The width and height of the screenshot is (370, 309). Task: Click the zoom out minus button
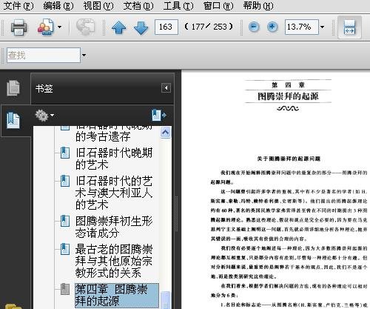(x=254, y=27)
